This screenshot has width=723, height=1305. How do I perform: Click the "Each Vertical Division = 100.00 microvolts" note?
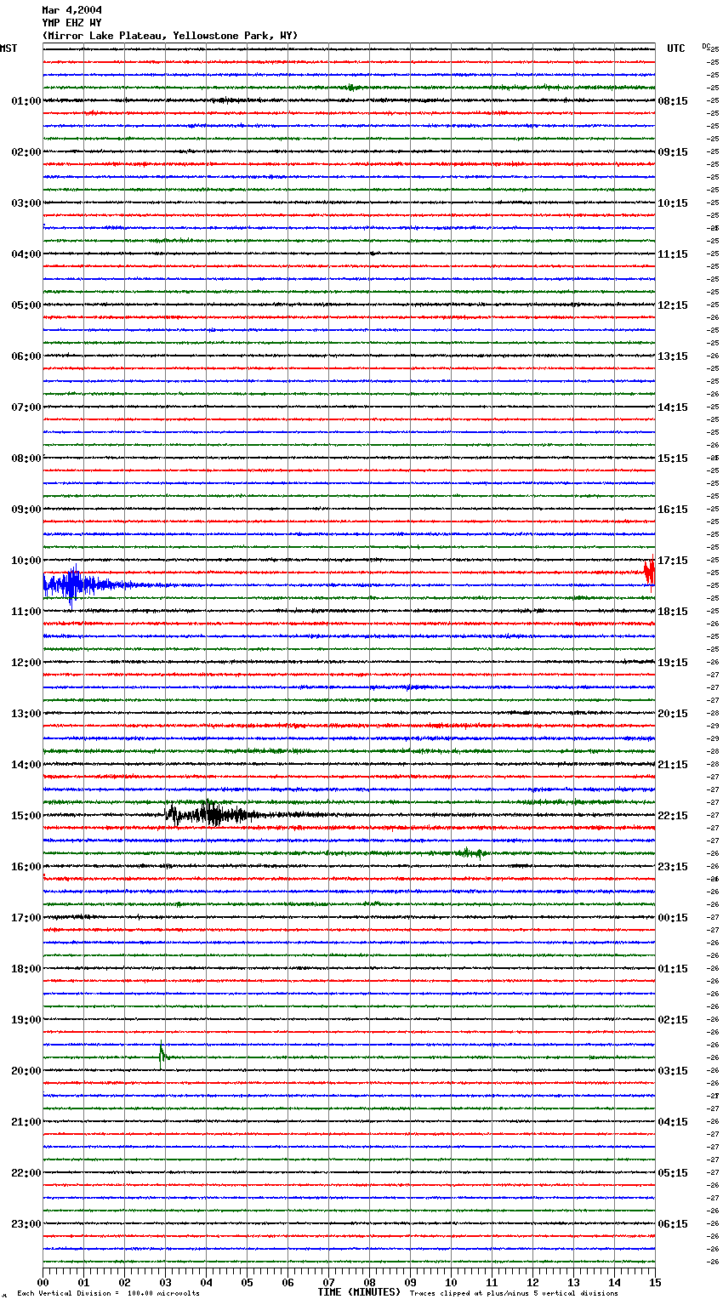coord(108,1294)
